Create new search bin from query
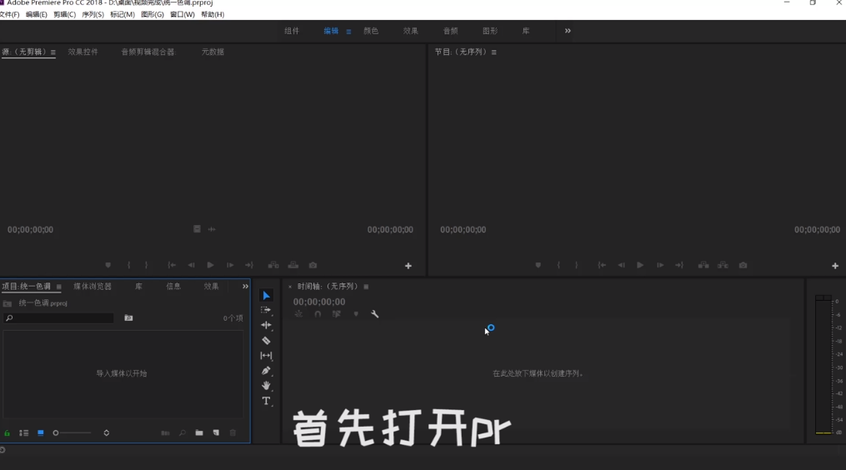Screen dimensions: 846x470 [x=128, y=317]
